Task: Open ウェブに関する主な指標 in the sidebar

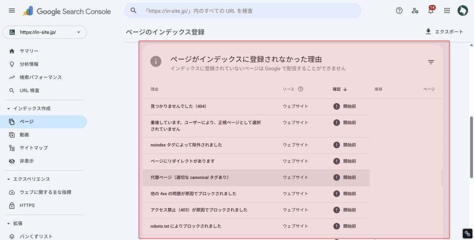Action: point(44,192)
